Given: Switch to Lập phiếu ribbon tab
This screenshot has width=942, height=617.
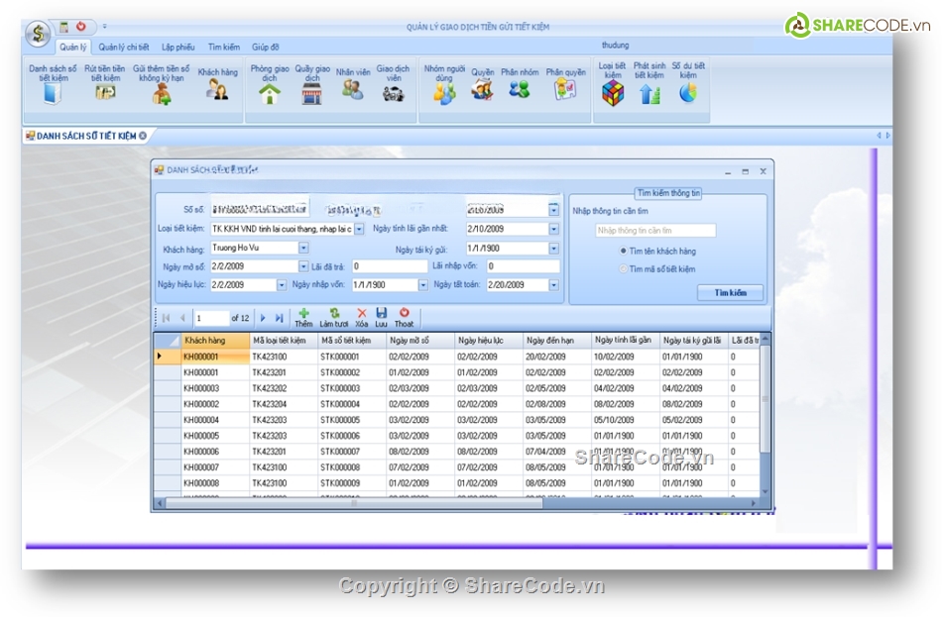Looking at the screenshot, I should (177, 47).
